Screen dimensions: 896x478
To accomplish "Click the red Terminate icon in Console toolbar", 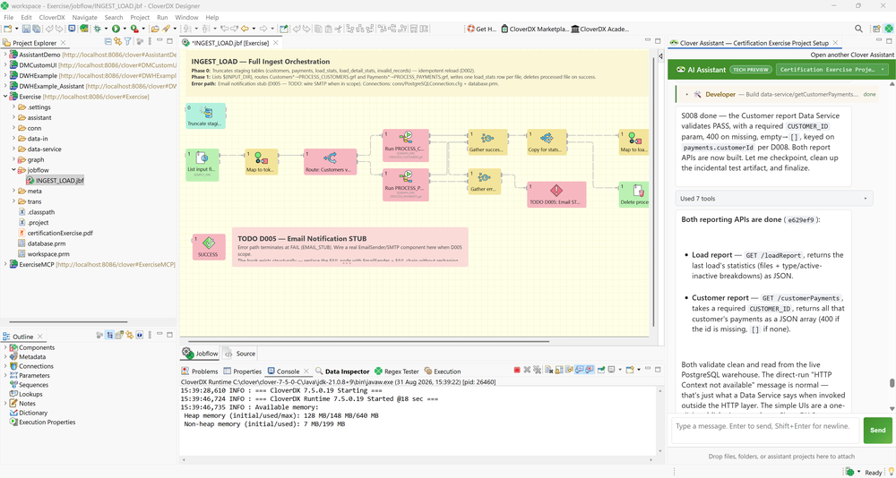I will click(x=517, y=370).
